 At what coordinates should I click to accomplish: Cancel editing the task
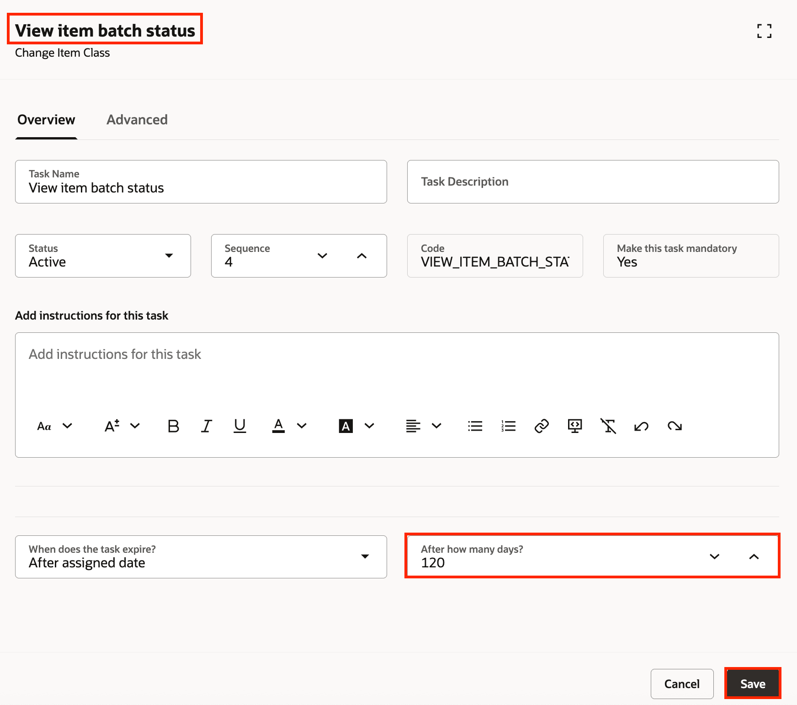tap(682, 684)
